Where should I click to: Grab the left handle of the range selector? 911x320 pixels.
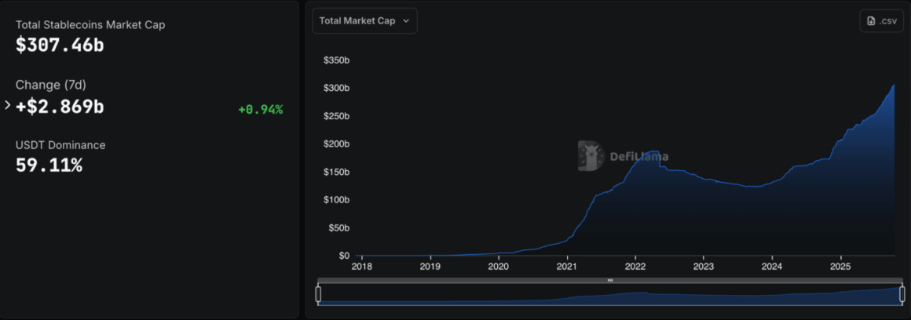pos(318,294)
